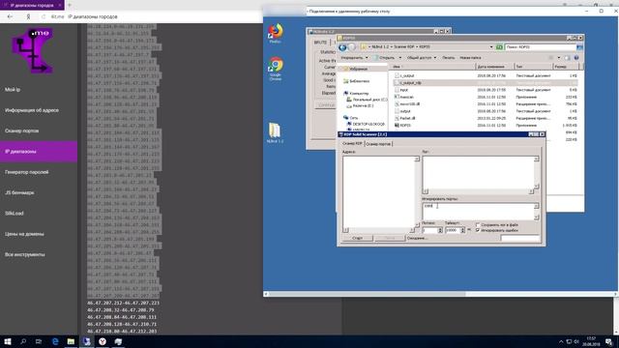This screenshot has height=348, width=619.
Task: Open Task View on taskbar
Action: click(x=39, y=341)
